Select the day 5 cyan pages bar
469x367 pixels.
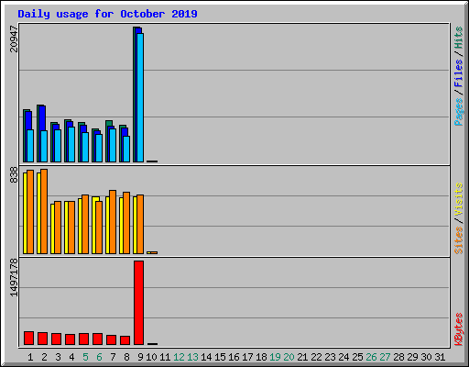[85, 147]
